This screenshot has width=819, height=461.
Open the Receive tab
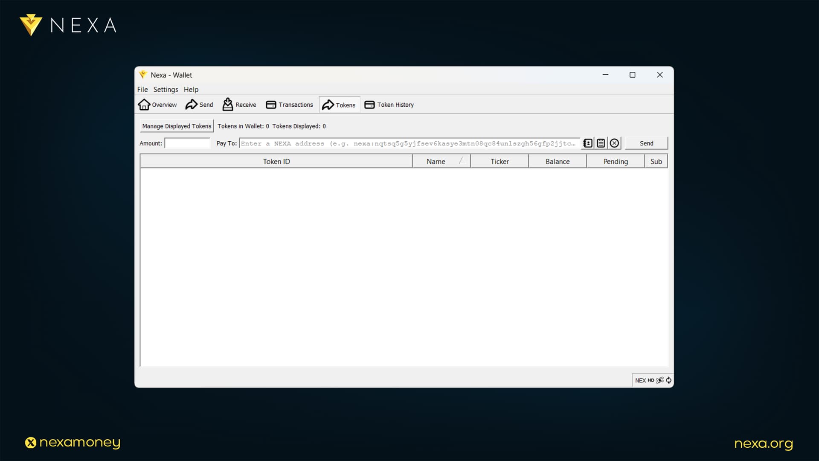239,105
